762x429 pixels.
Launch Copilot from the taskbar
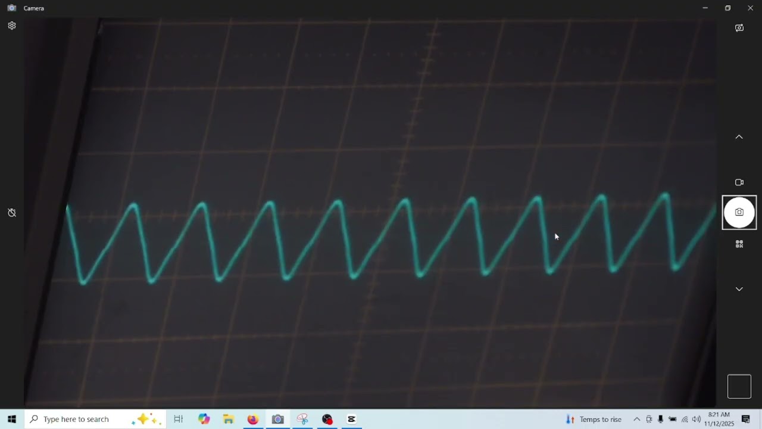[x=204, y=419]
